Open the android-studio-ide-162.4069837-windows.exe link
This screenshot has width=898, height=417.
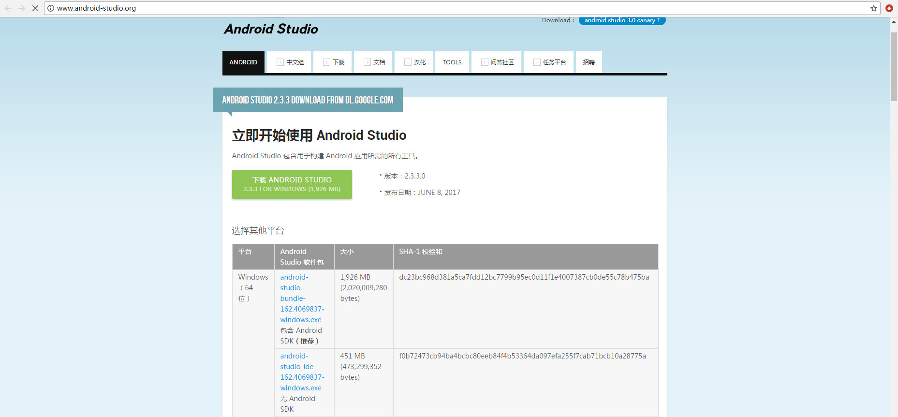click(302, 372)
